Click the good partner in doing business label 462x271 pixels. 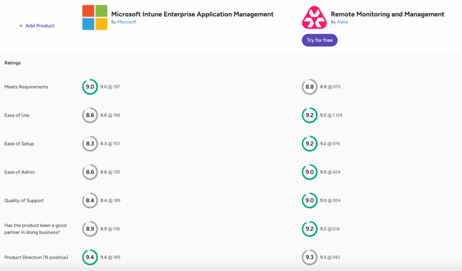coord(35,229)
